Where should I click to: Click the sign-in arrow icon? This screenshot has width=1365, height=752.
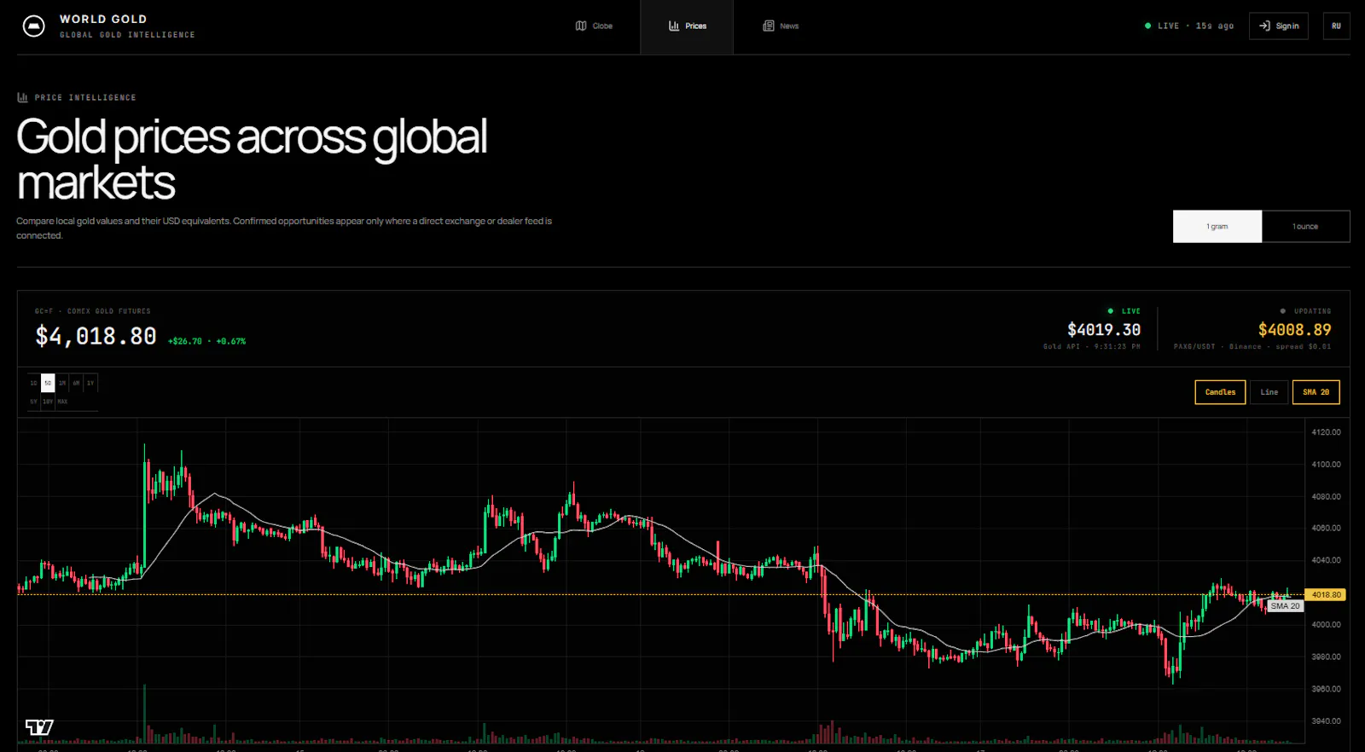click(1265, 26)
